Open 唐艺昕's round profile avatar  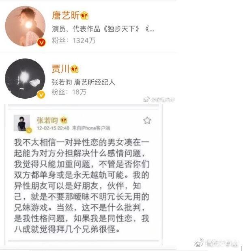(x=25, y=26)
